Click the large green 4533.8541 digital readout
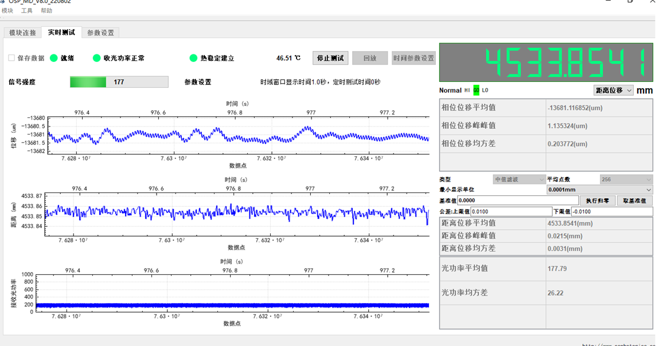Image resolution: width=663 pixels, height=346 pixels. (x=546, y=62)
